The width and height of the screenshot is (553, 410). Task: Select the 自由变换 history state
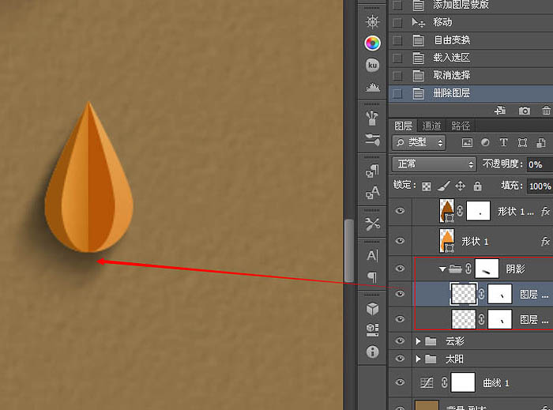[471, 40]
